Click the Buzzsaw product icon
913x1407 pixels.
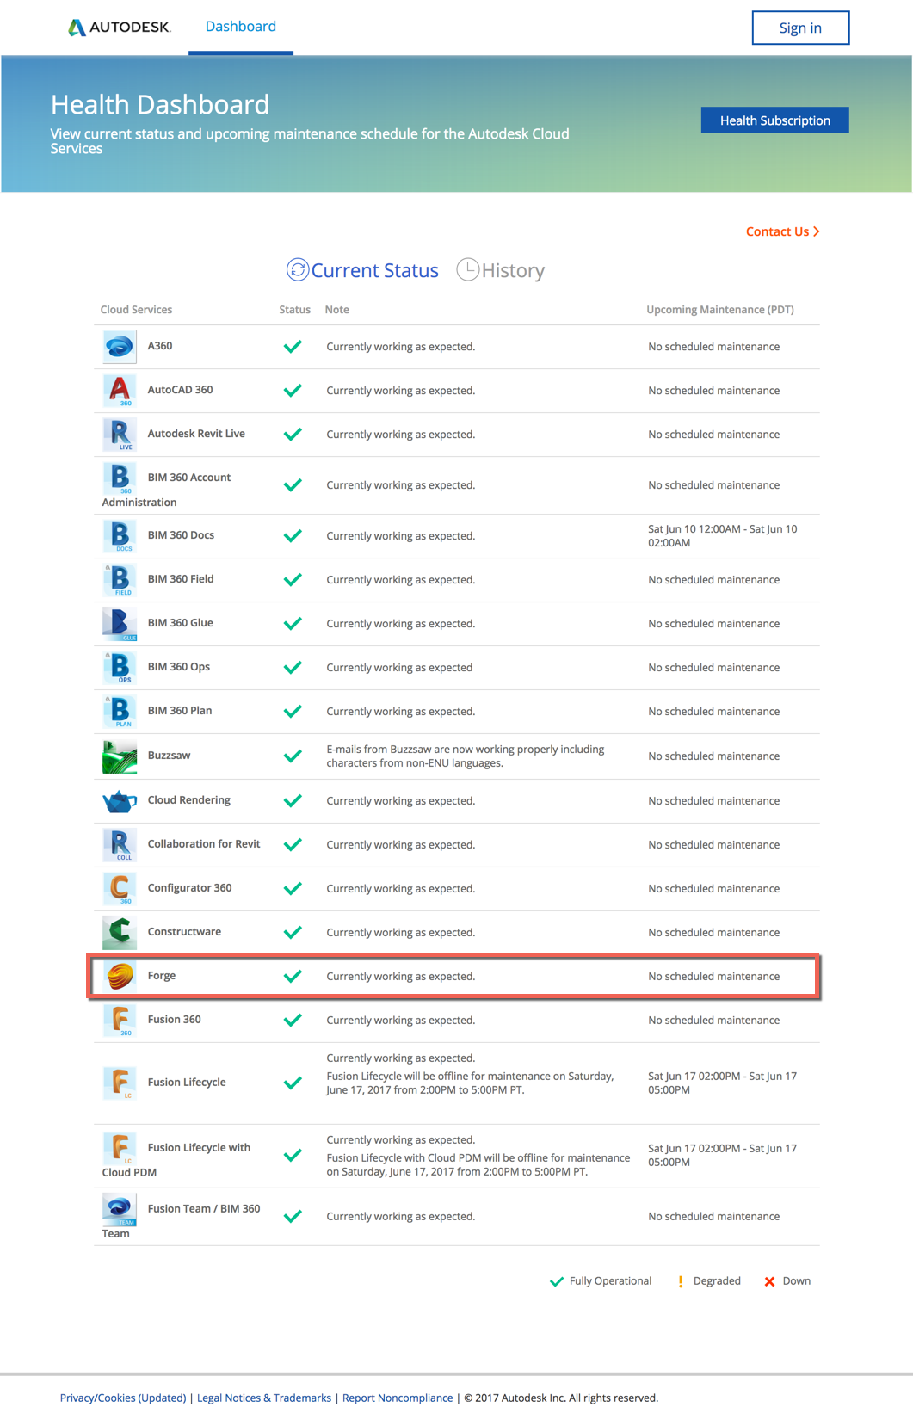point(120,756)
